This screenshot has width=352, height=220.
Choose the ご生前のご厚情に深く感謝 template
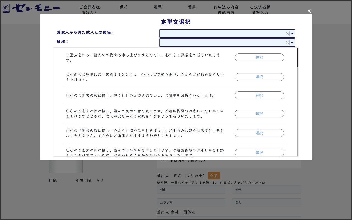pos(259,77)
